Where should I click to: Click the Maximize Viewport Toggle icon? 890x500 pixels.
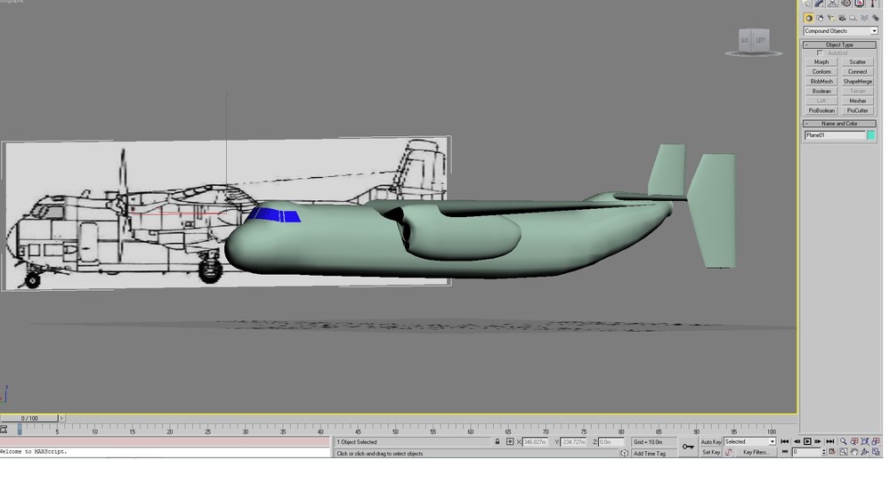(x=876, y=452)
